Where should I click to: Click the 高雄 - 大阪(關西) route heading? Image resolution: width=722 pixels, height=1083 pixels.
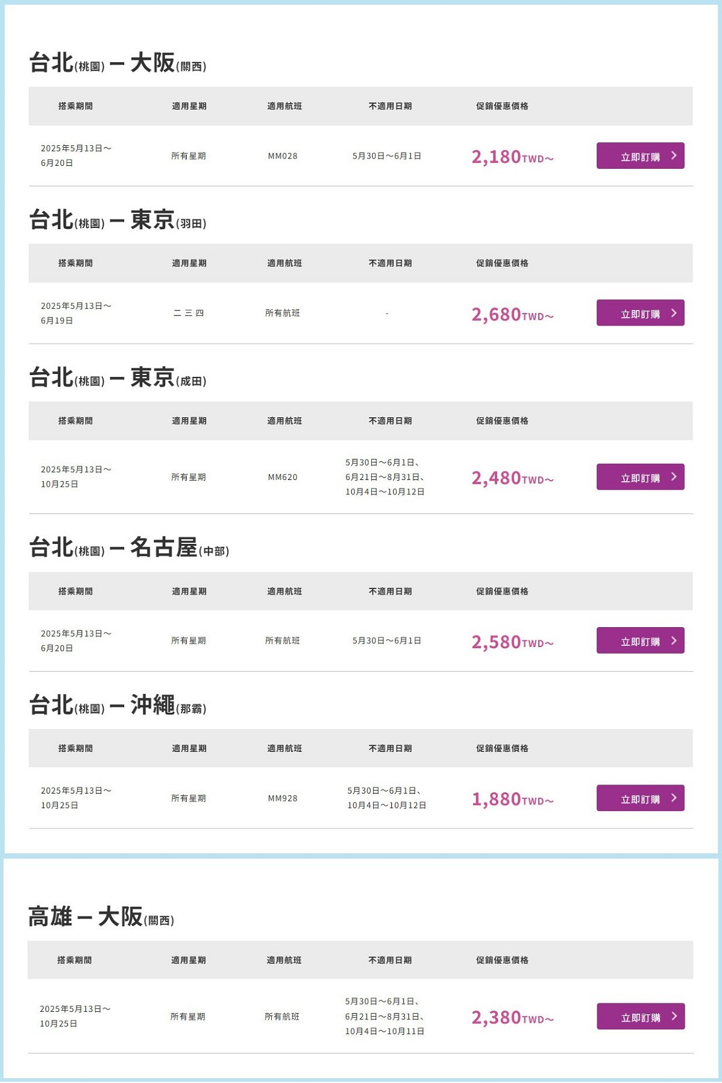click(x=101, y=917)
